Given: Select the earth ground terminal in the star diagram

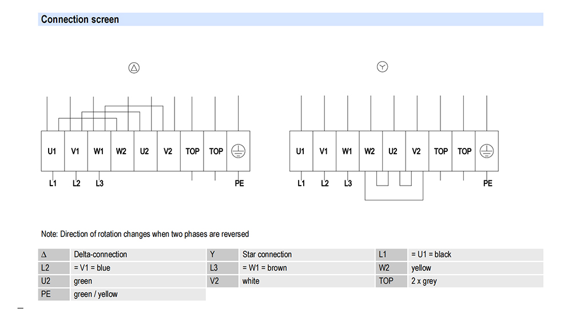Looking at the screenshot, I should [x=487, y=151].
